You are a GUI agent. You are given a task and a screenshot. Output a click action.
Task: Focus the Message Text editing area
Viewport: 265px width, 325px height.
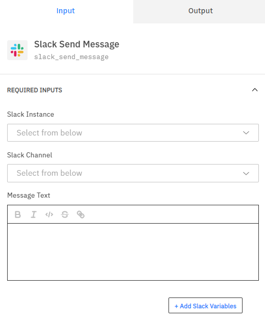pos(133,252)
